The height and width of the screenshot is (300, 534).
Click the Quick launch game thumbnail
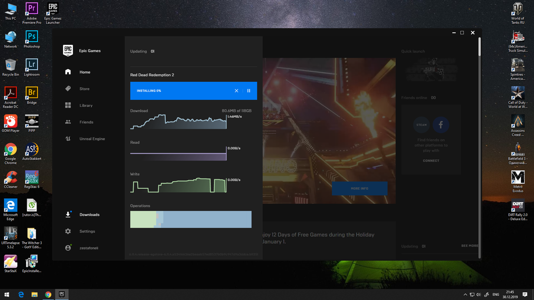tap(431, 69)
